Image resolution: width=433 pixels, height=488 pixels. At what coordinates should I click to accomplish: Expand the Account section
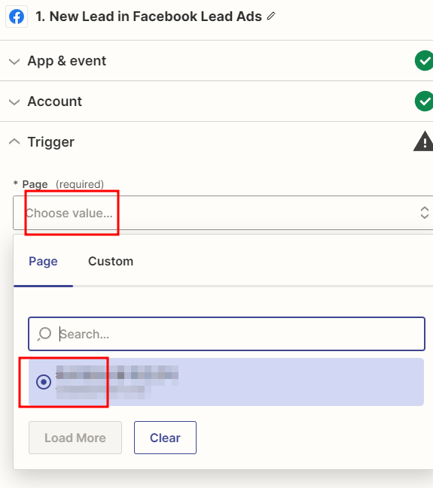click(14, 102)
